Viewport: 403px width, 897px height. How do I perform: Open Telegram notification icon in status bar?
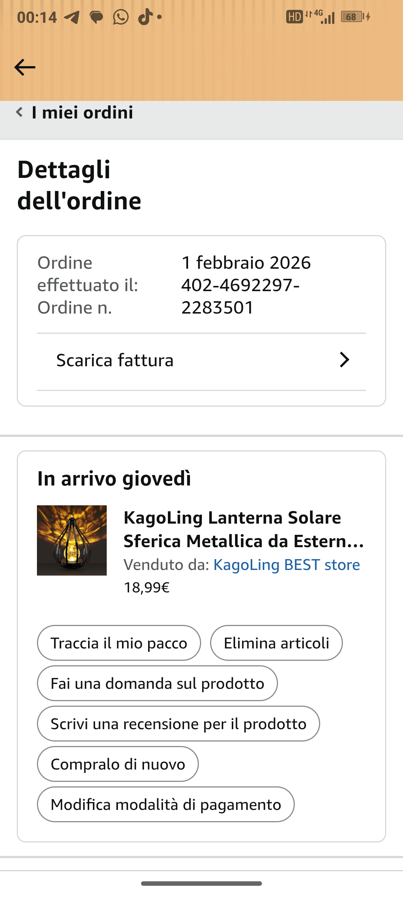pos(72,17)
